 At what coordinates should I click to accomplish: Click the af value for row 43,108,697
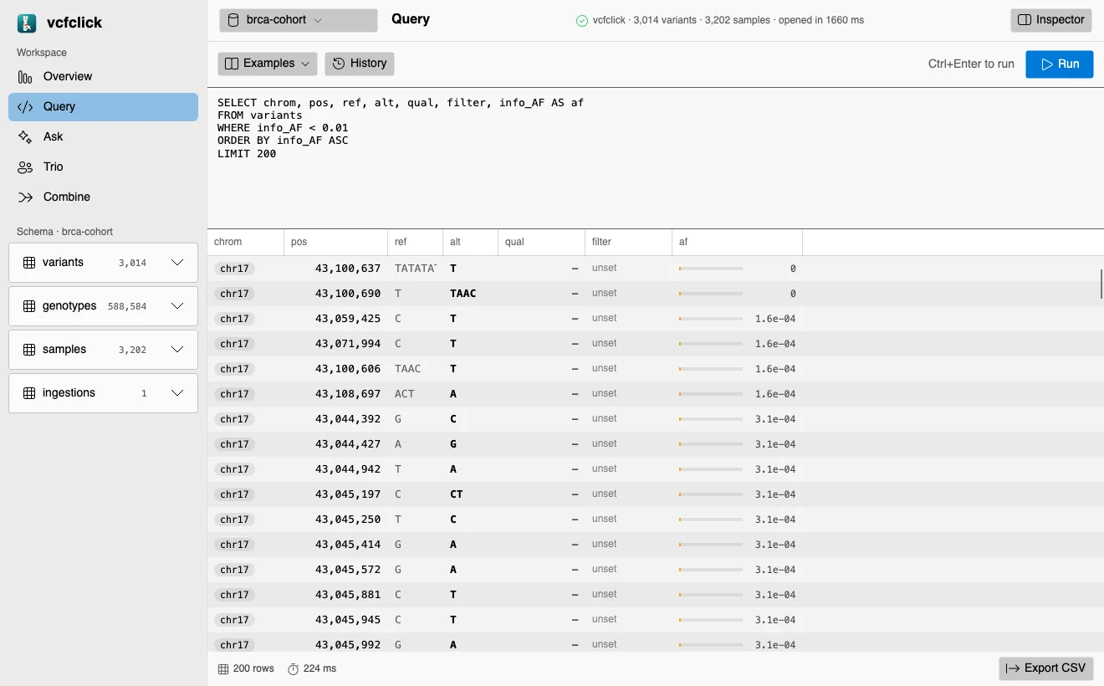[x=775, y=394]
